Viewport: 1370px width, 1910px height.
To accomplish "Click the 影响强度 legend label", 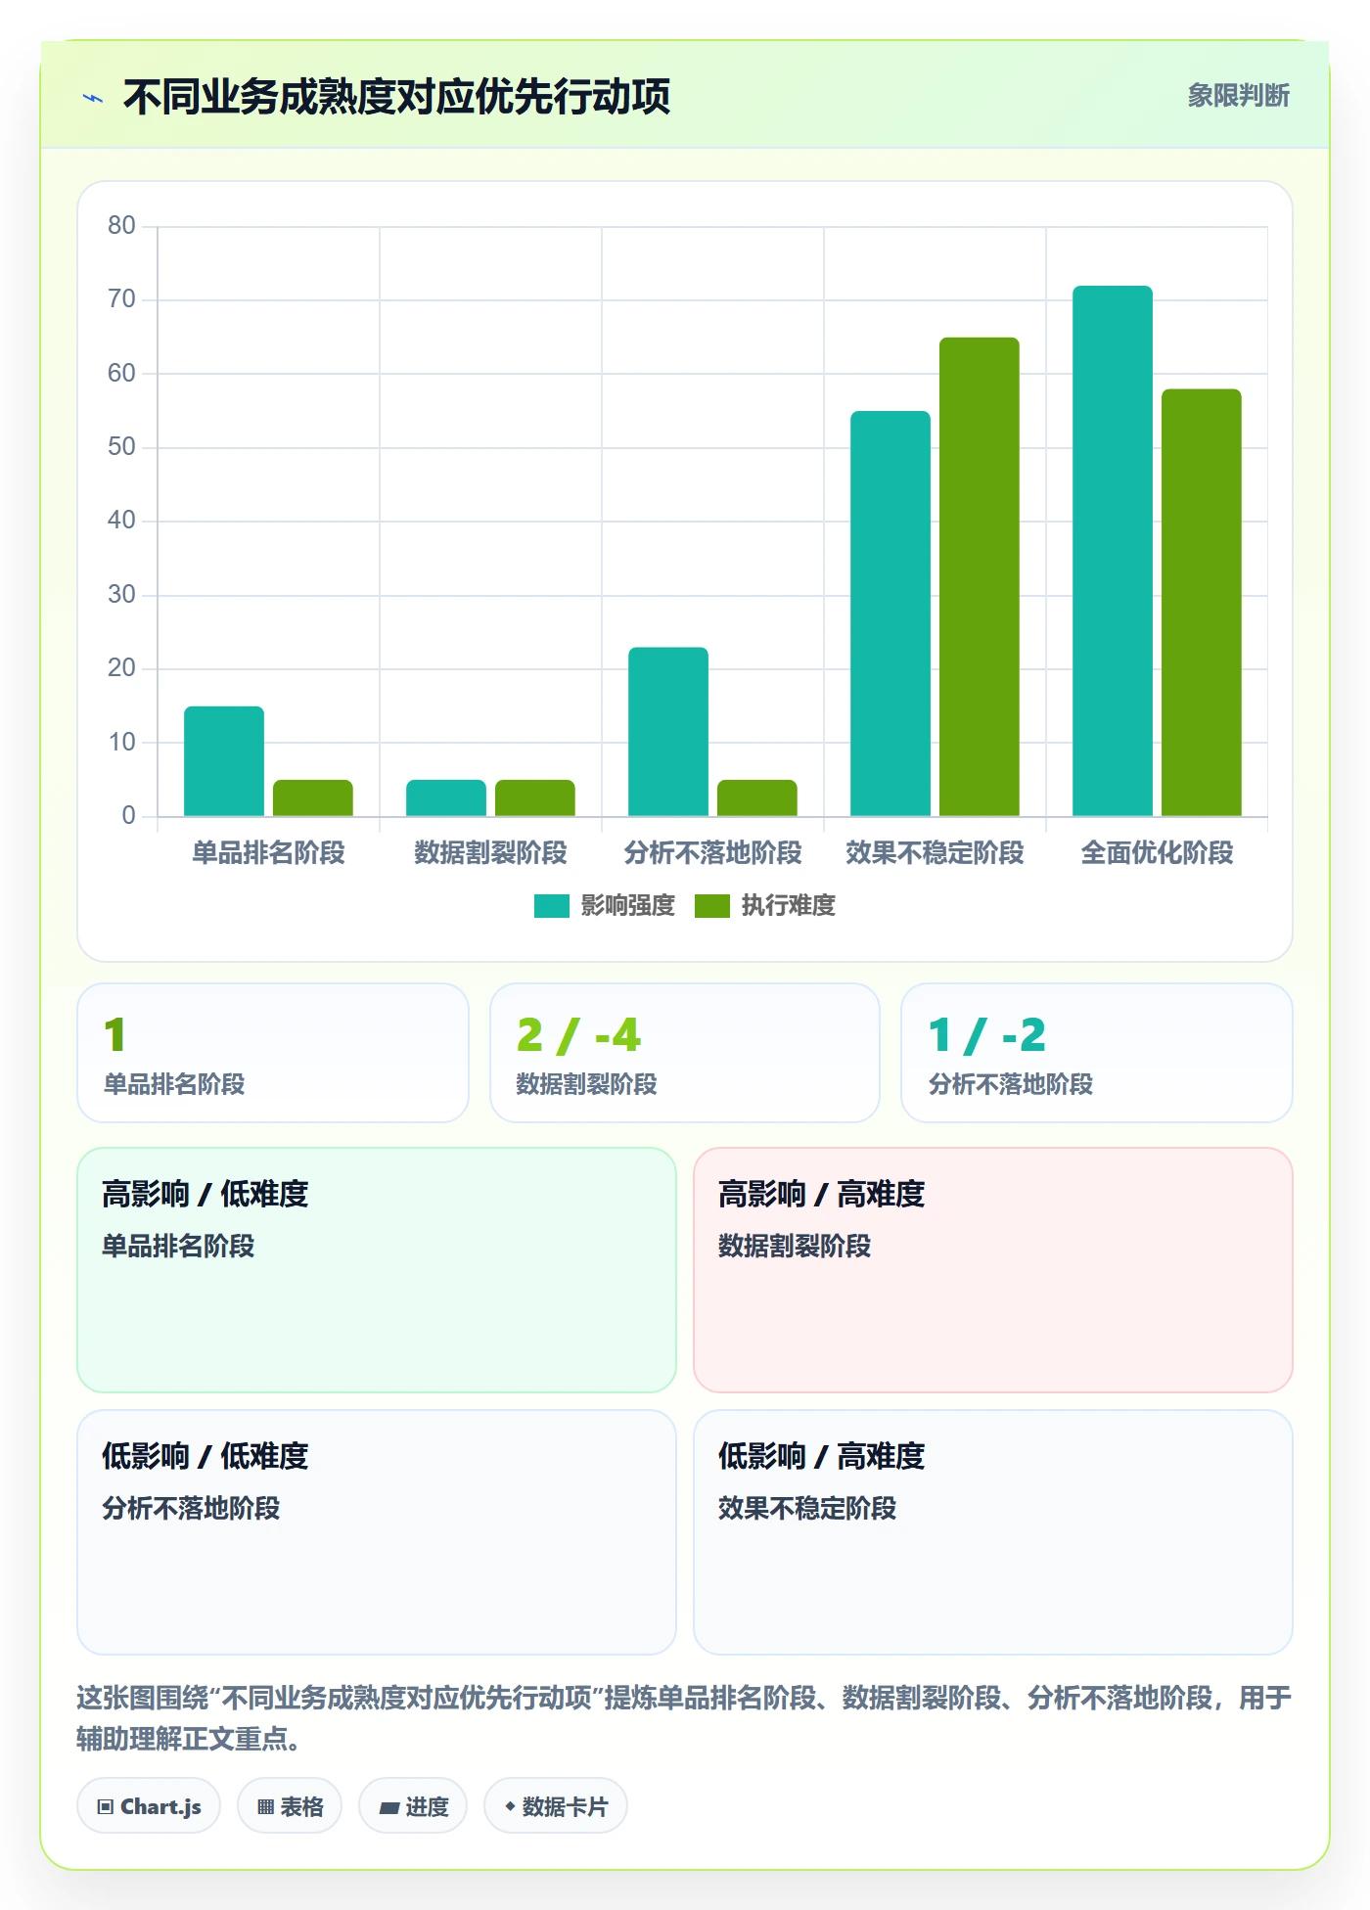I will [x=627, y=906].
